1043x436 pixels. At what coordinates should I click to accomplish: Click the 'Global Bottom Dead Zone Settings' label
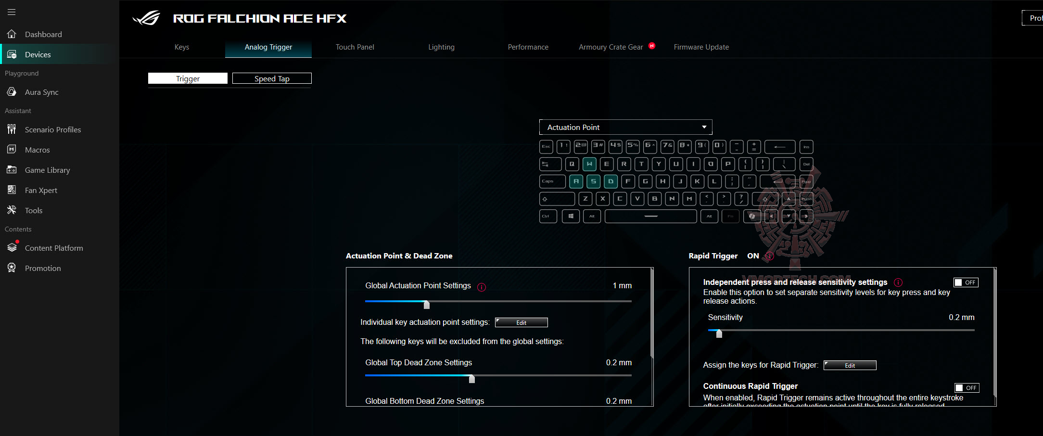(425, 401)
